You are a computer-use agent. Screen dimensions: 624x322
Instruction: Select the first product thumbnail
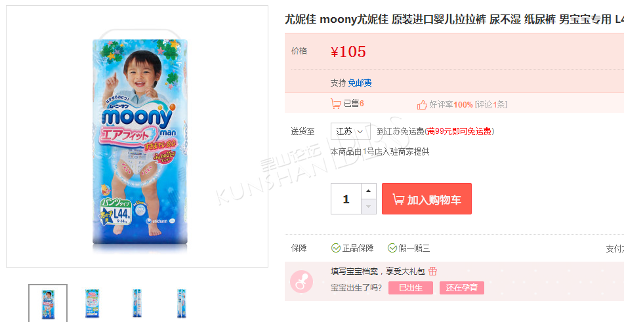[x=48, y=303]
